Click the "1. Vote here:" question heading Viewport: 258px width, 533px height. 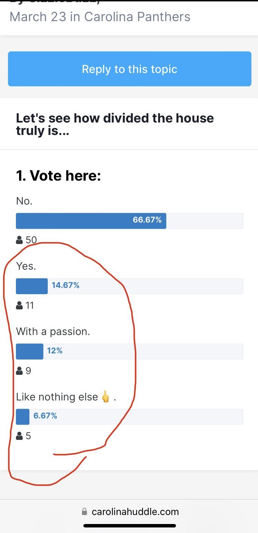pyautogui.click(x=58, y=176)
